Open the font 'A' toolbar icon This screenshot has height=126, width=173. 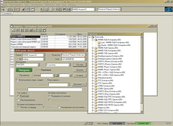23,10
